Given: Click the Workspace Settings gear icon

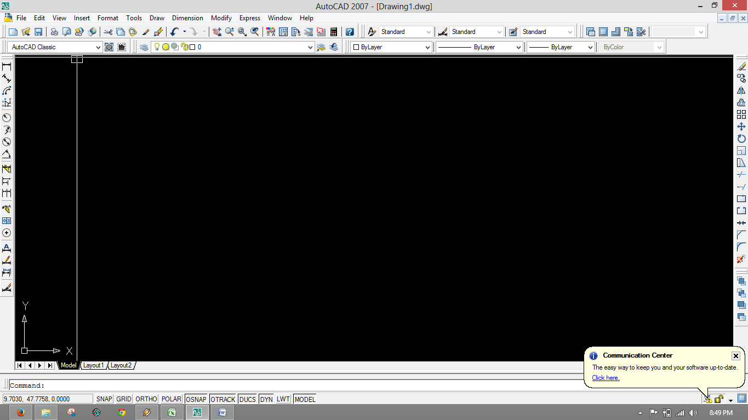Looking at the screenshot, I should point(109,47).
